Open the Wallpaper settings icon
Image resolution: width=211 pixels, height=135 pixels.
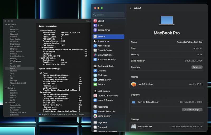click(95, 75)
